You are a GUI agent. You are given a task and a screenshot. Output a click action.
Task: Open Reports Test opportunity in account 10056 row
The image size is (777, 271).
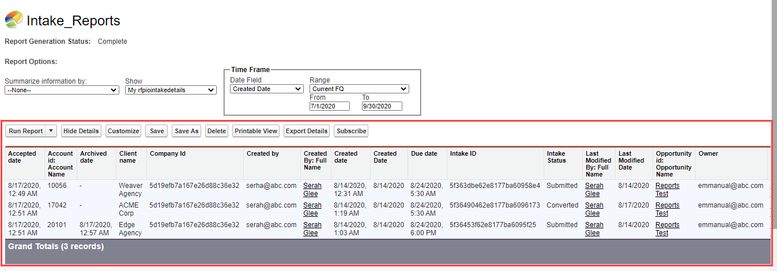tap(667, 190)
